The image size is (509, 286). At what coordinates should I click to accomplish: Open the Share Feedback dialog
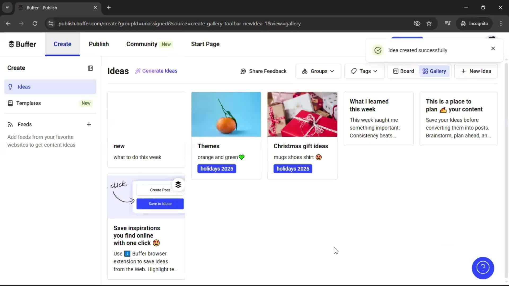pos(264,71)
